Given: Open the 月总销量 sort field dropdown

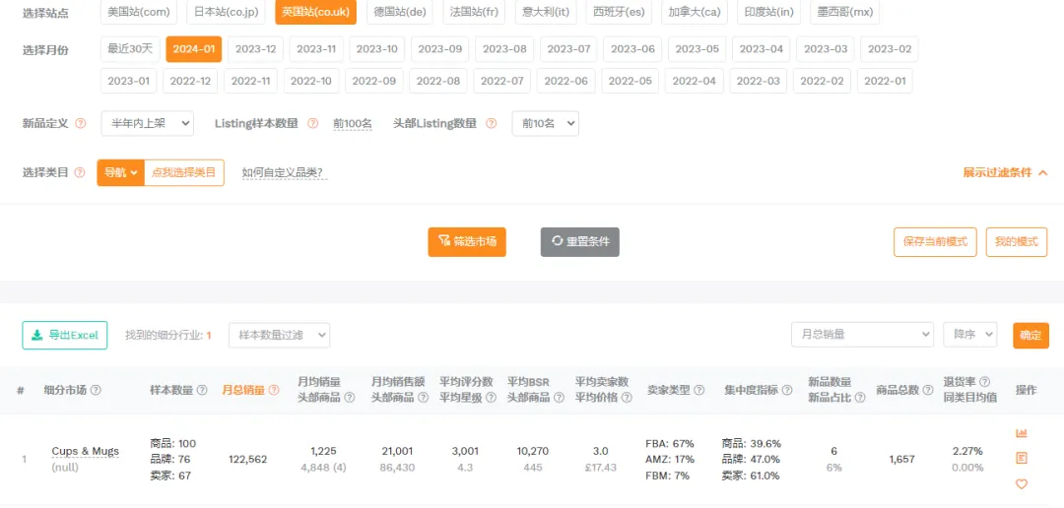Looking at the screenshot, I should (862, 335).
